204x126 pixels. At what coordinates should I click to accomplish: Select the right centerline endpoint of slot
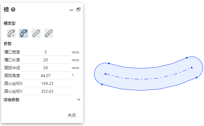[192, 68]
